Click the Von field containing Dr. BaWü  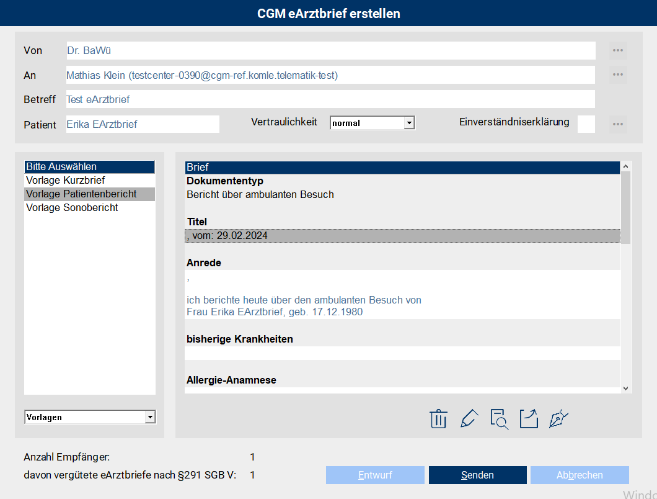(x=330, y=50)
